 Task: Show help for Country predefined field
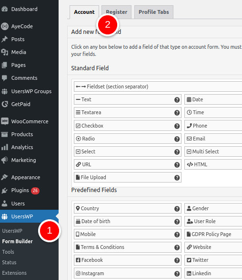(x=177, y=209)
